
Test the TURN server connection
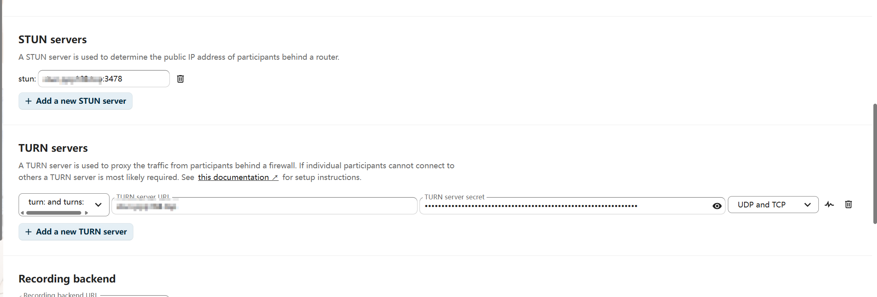[x=829, y=205]
